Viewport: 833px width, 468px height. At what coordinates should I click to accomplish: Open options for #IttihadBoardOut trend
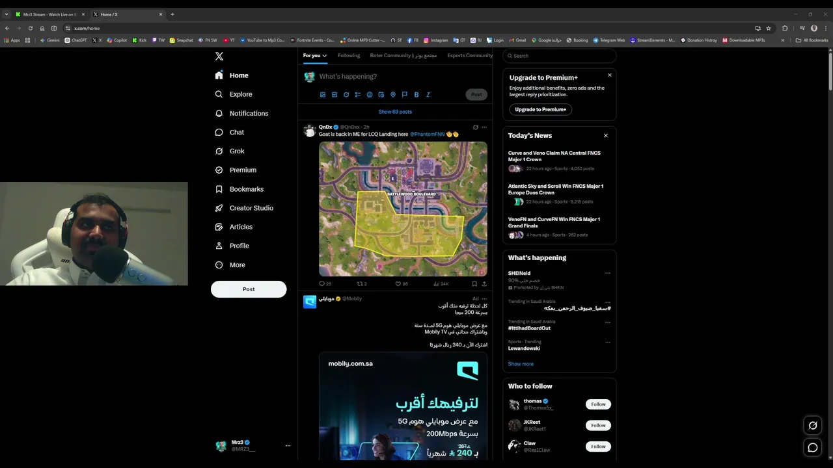608,322
